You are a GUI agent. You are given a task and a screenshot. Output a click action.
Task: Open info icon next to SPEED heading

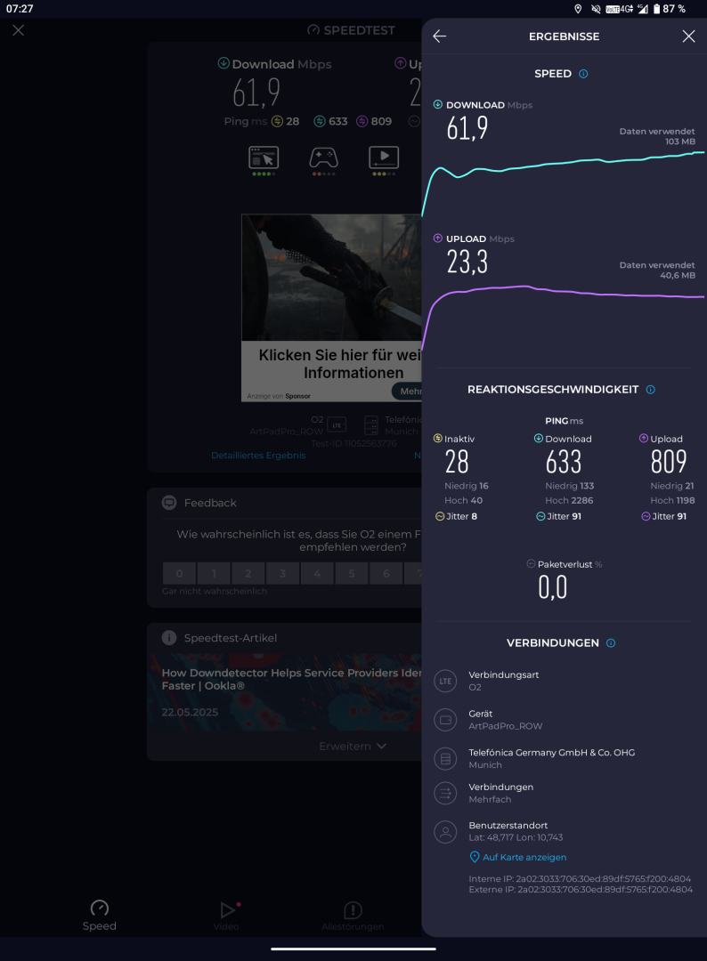583,74
